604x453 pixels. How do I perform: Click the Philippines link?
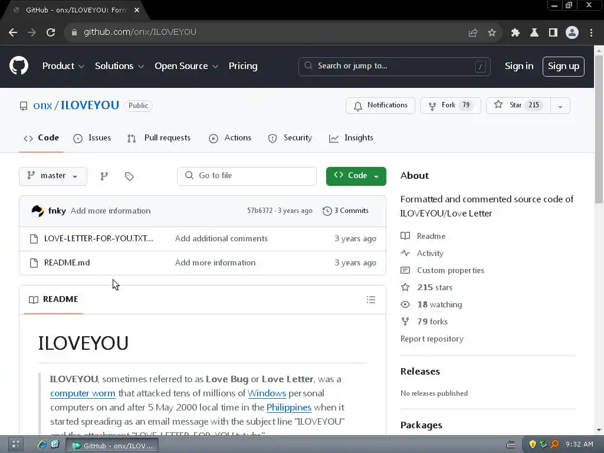[x=288, y=408]
